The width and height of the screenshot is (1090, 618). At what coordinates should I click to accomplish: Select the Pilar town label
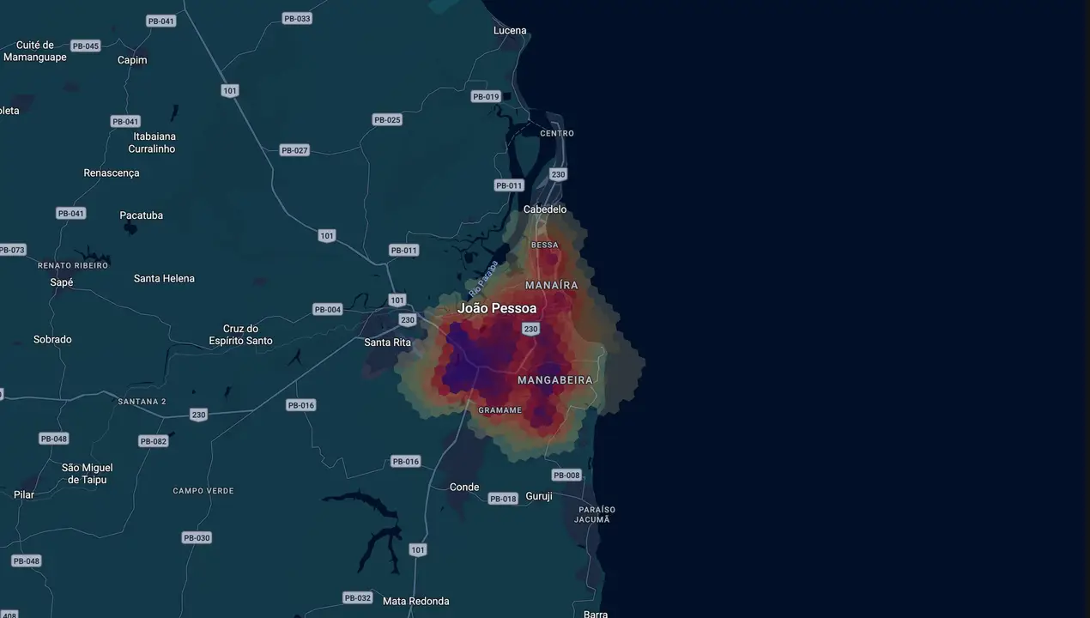(24, 495)
